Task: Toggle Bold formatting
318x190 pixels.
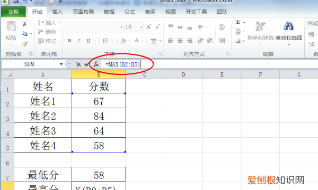Action: tap(69, 41)
